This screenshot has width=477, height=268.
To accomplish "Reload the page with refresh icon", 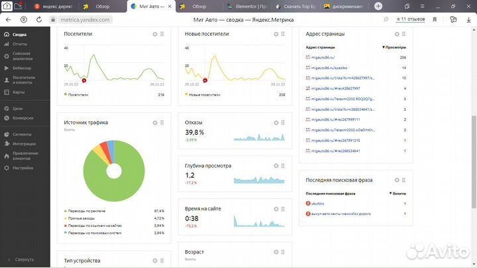I will tap(39, 19).
